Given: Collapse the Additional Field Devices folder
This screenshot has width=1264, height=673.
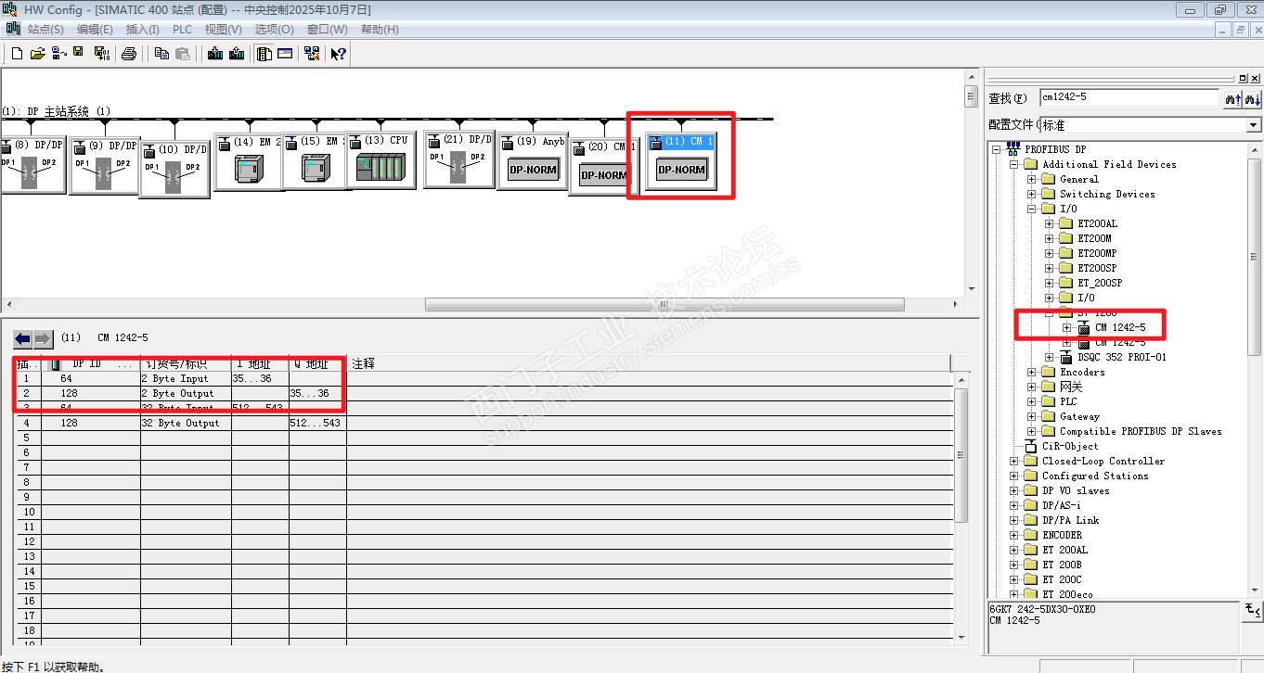Looking at the screenshot, I should (1014, 164).
